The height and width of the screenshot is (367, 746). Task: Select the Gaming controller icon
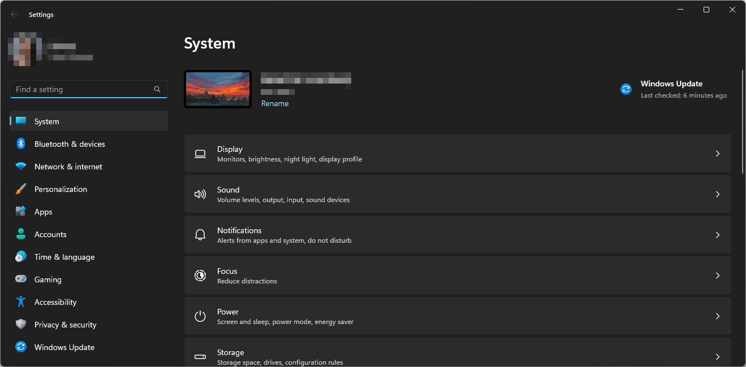point(21,279)
